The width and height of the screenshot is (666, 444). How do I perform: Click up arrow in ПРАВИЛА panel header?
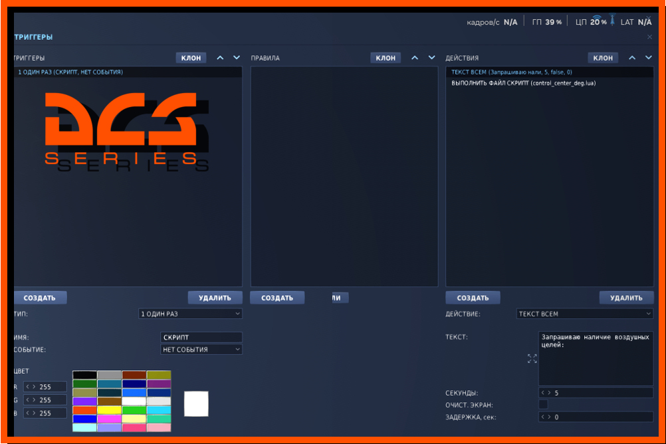pyautogui.click(x=415, y=58)
